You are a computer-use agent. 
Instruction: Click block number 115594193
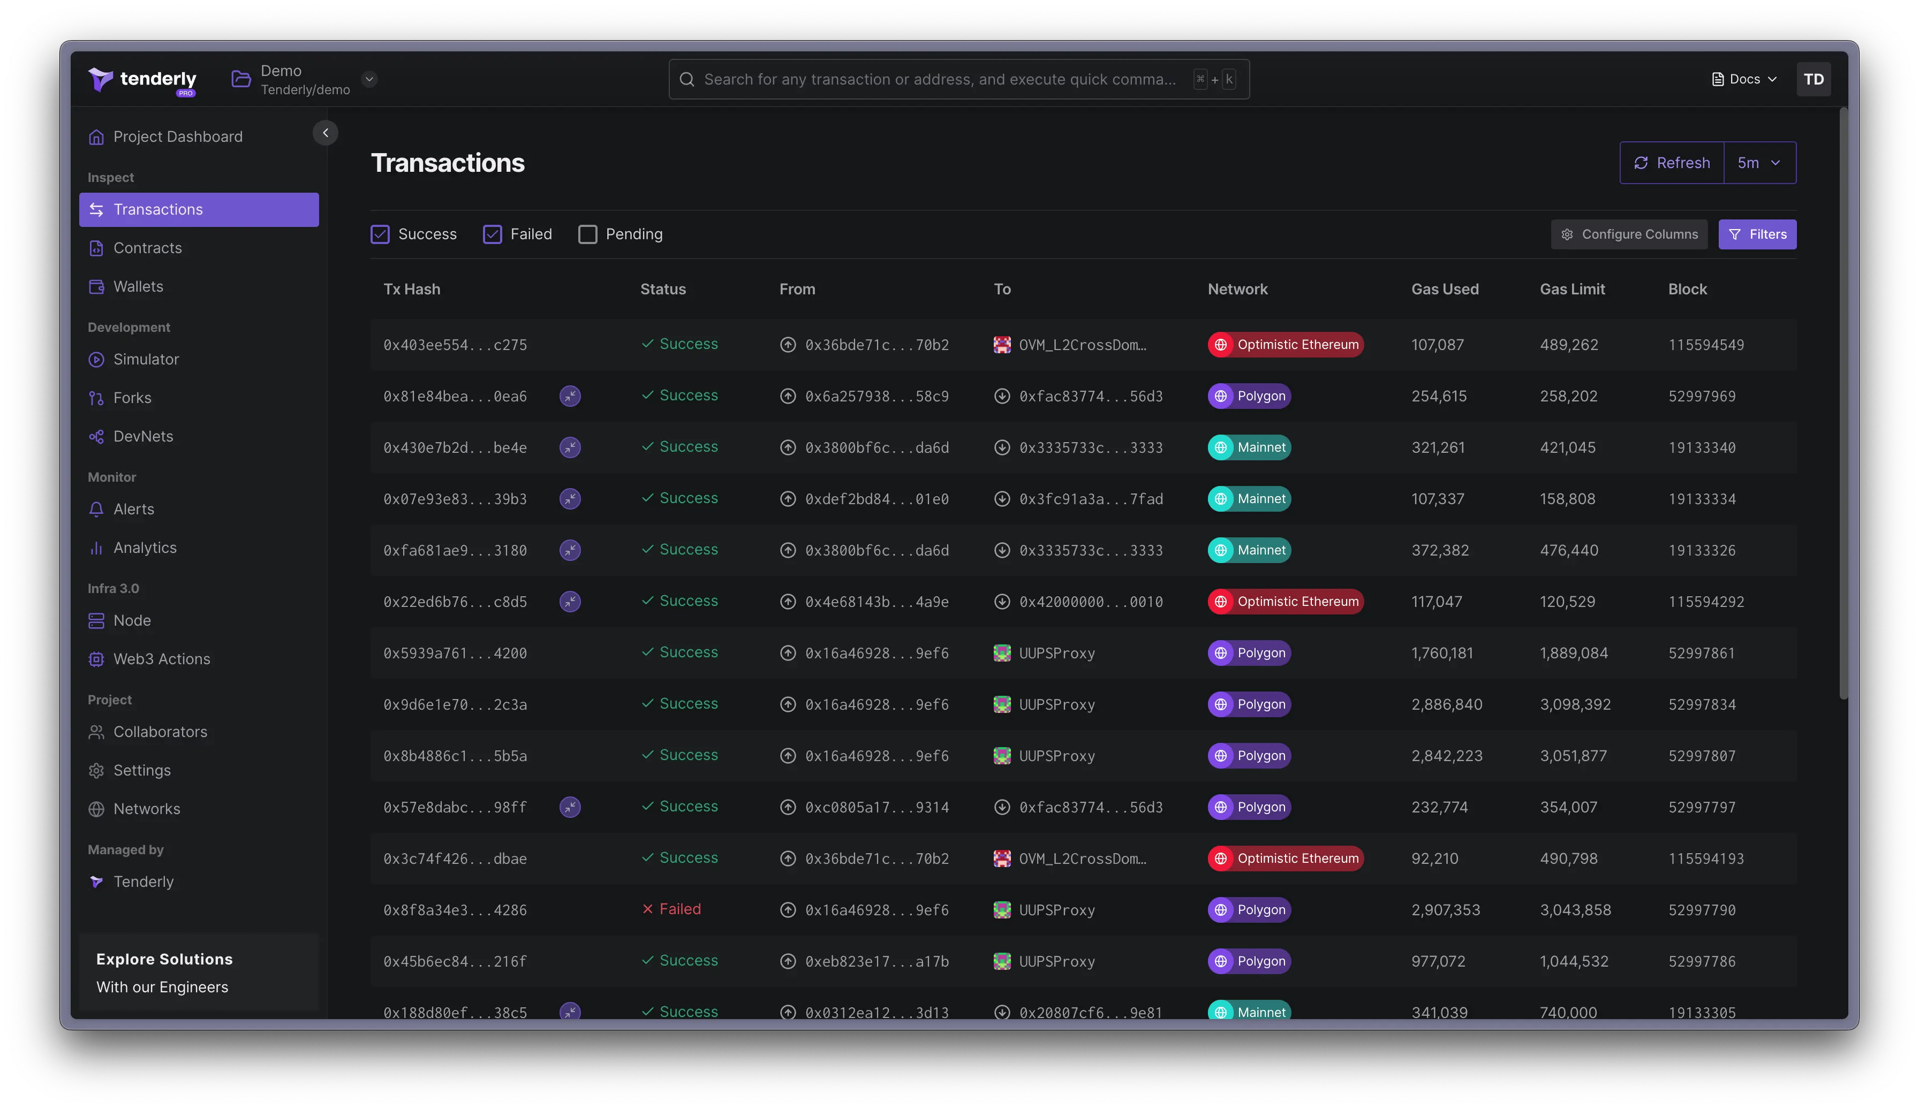pyautogui.click(x=1706, y=859)
